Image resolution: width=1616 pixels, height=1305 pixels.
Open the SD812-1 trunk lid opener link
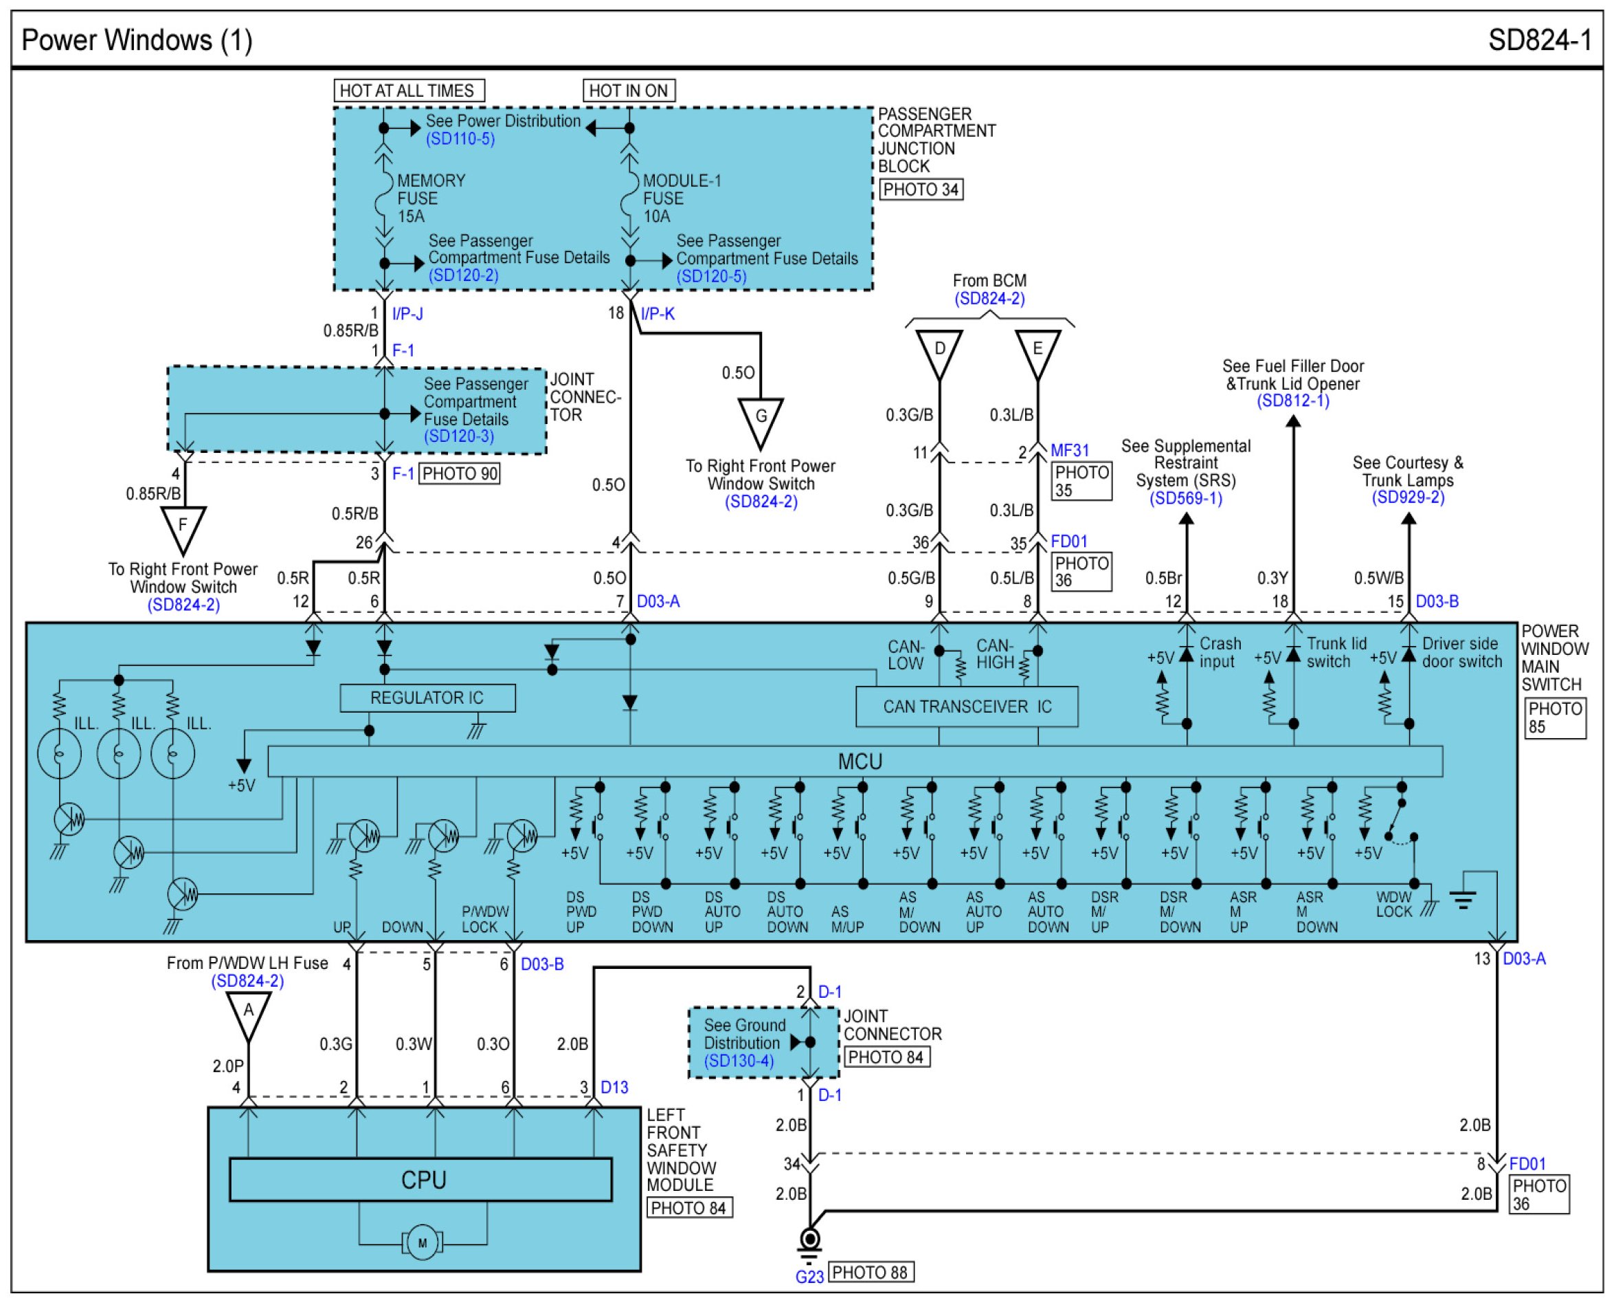(x=1293, y=401)
